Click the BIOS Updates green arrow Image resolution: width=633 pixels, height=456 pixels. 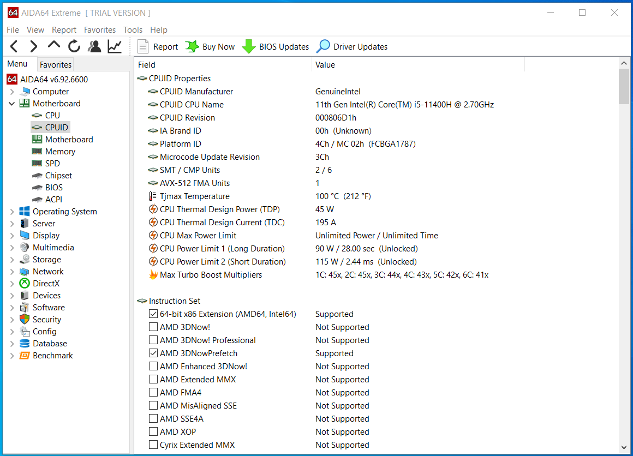click(x=249, y=47)
